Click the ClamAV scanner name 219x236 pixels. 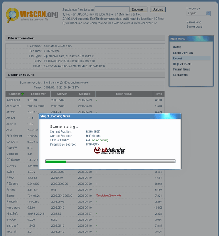click(x=12, y=148)
